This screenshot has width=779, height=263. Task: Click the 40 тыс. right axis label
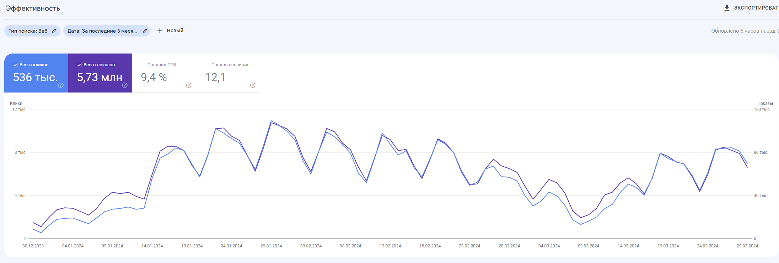761,196
